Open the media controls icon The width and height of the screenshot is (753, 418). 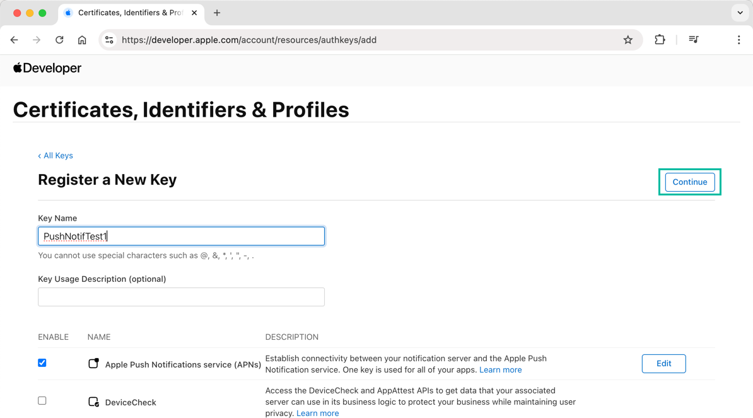tap(694, 40)
